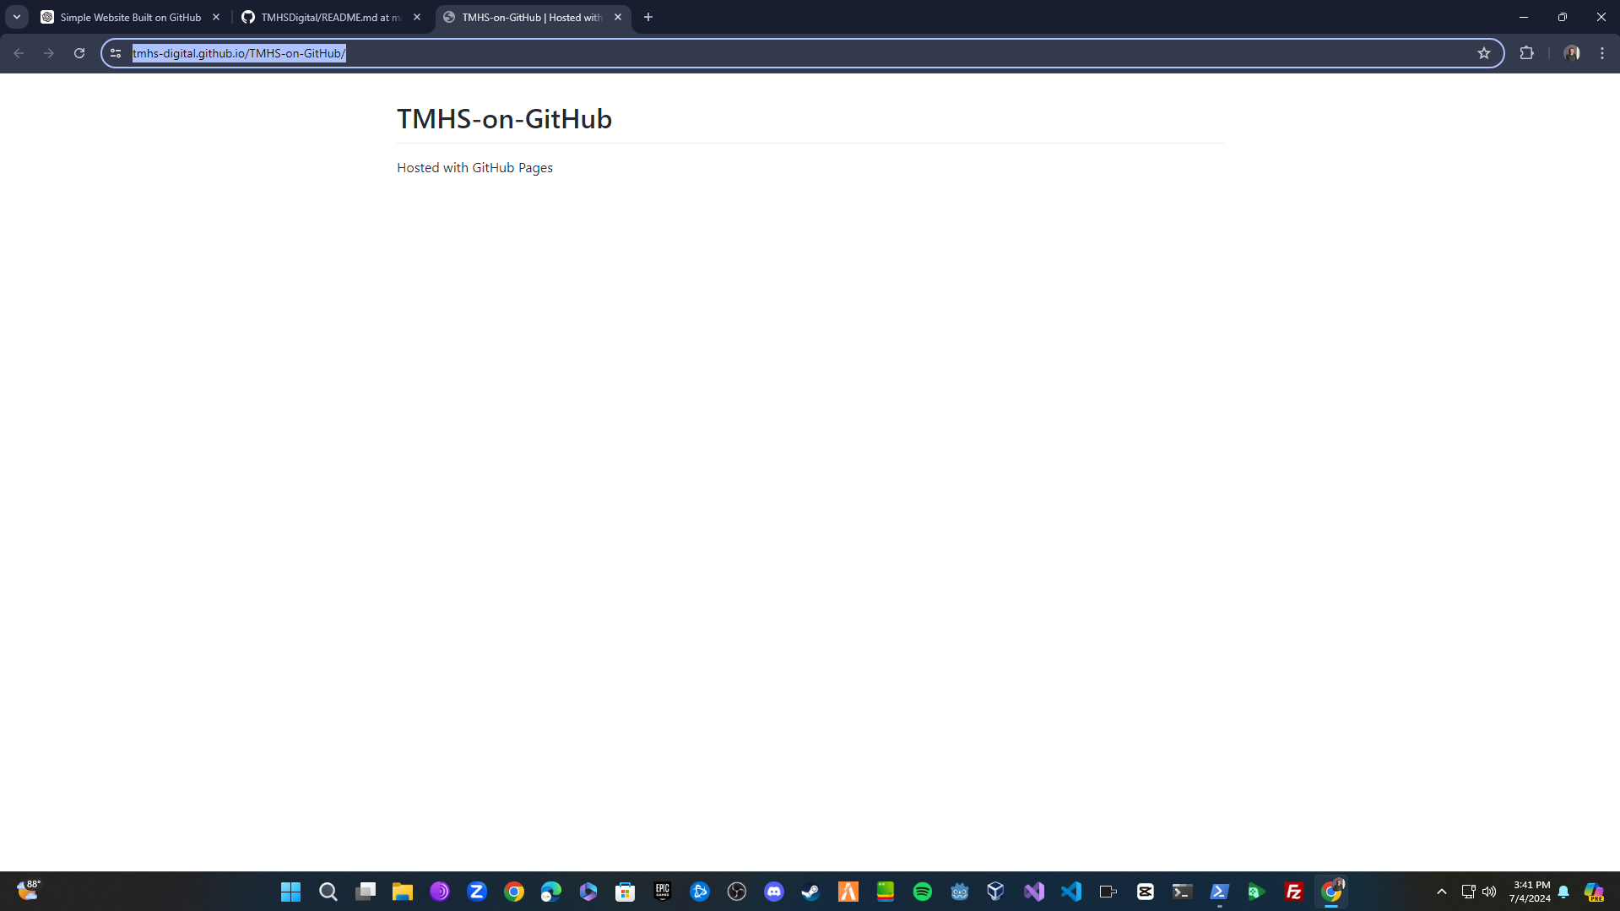This screenshot has width=1620, height=911.
Task: Click the forward navigation arrow
Action: click(49, 53)
